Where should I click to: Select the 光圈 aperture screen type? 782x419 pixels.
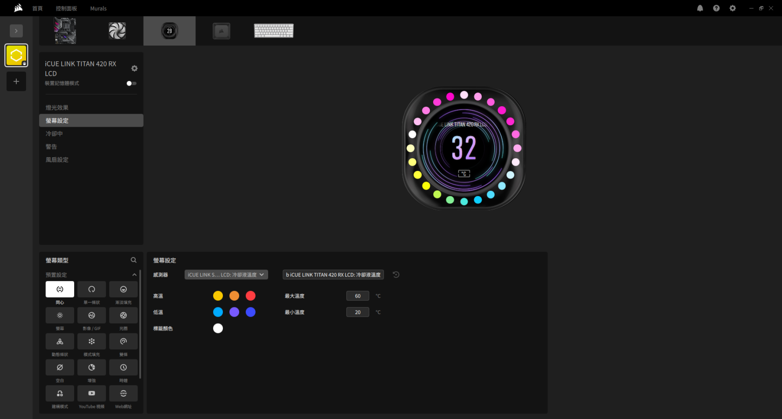pyautogui.click(x=123, y=316)
